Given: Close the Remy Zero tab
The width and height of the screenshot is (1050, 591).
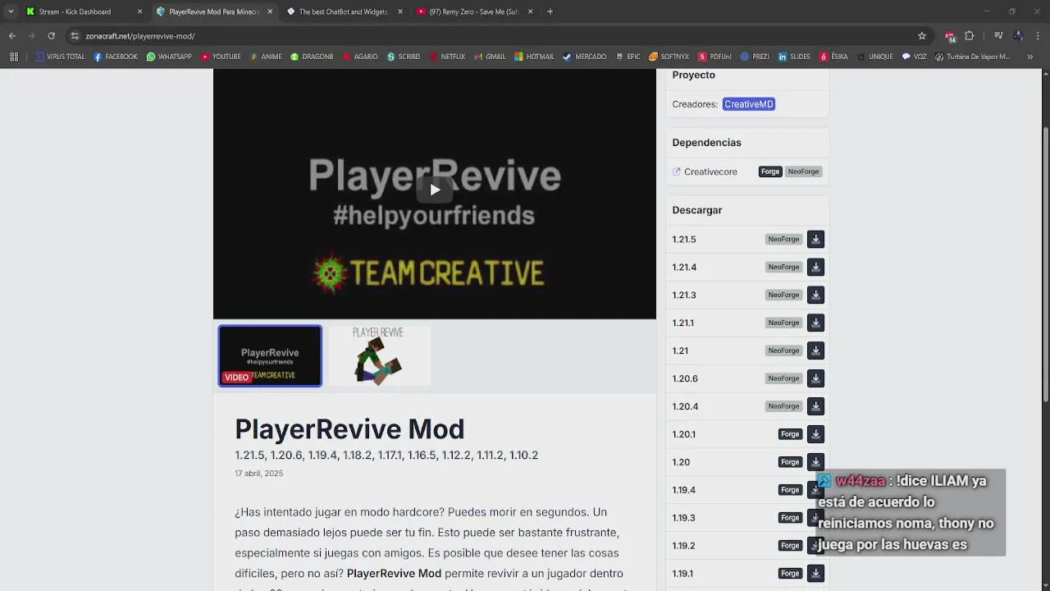Looking at the screenshot, I should coord(531,11).
